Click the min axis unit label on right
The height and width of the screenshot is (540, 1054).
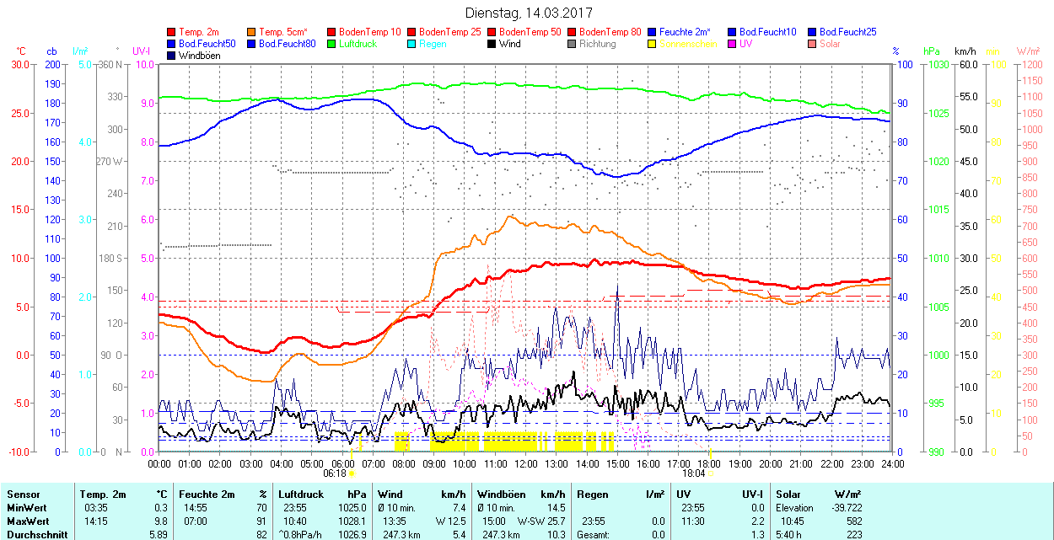pyautogui.click(x=993, y=51)
